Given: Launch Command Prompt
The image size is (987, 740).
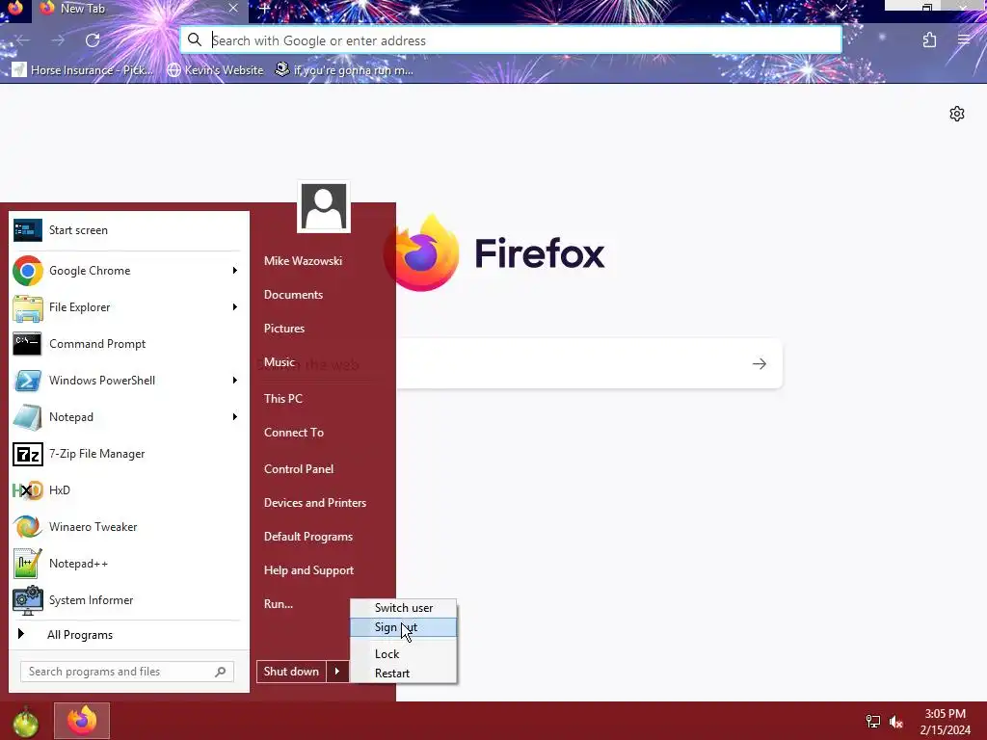Looking at the screenshot, I should click(x=129, y=344).
